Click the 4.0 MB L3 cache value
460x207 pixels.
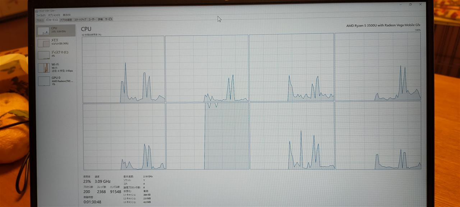pyautogui.click(x=147, y=202)
